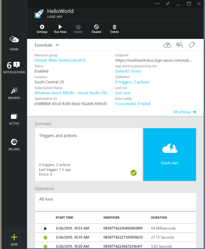Click the 'Just now' last run link

[x=123, y=93]
